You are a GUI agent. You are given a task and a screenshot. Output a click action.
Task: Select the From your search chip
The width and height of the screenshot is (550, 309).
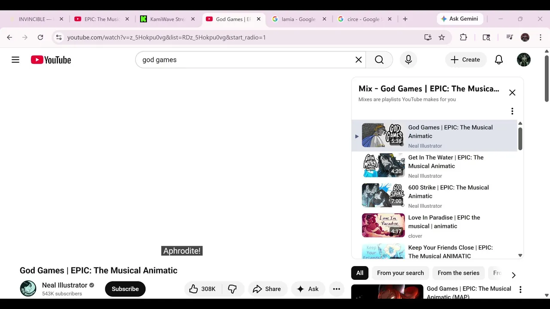400,273
